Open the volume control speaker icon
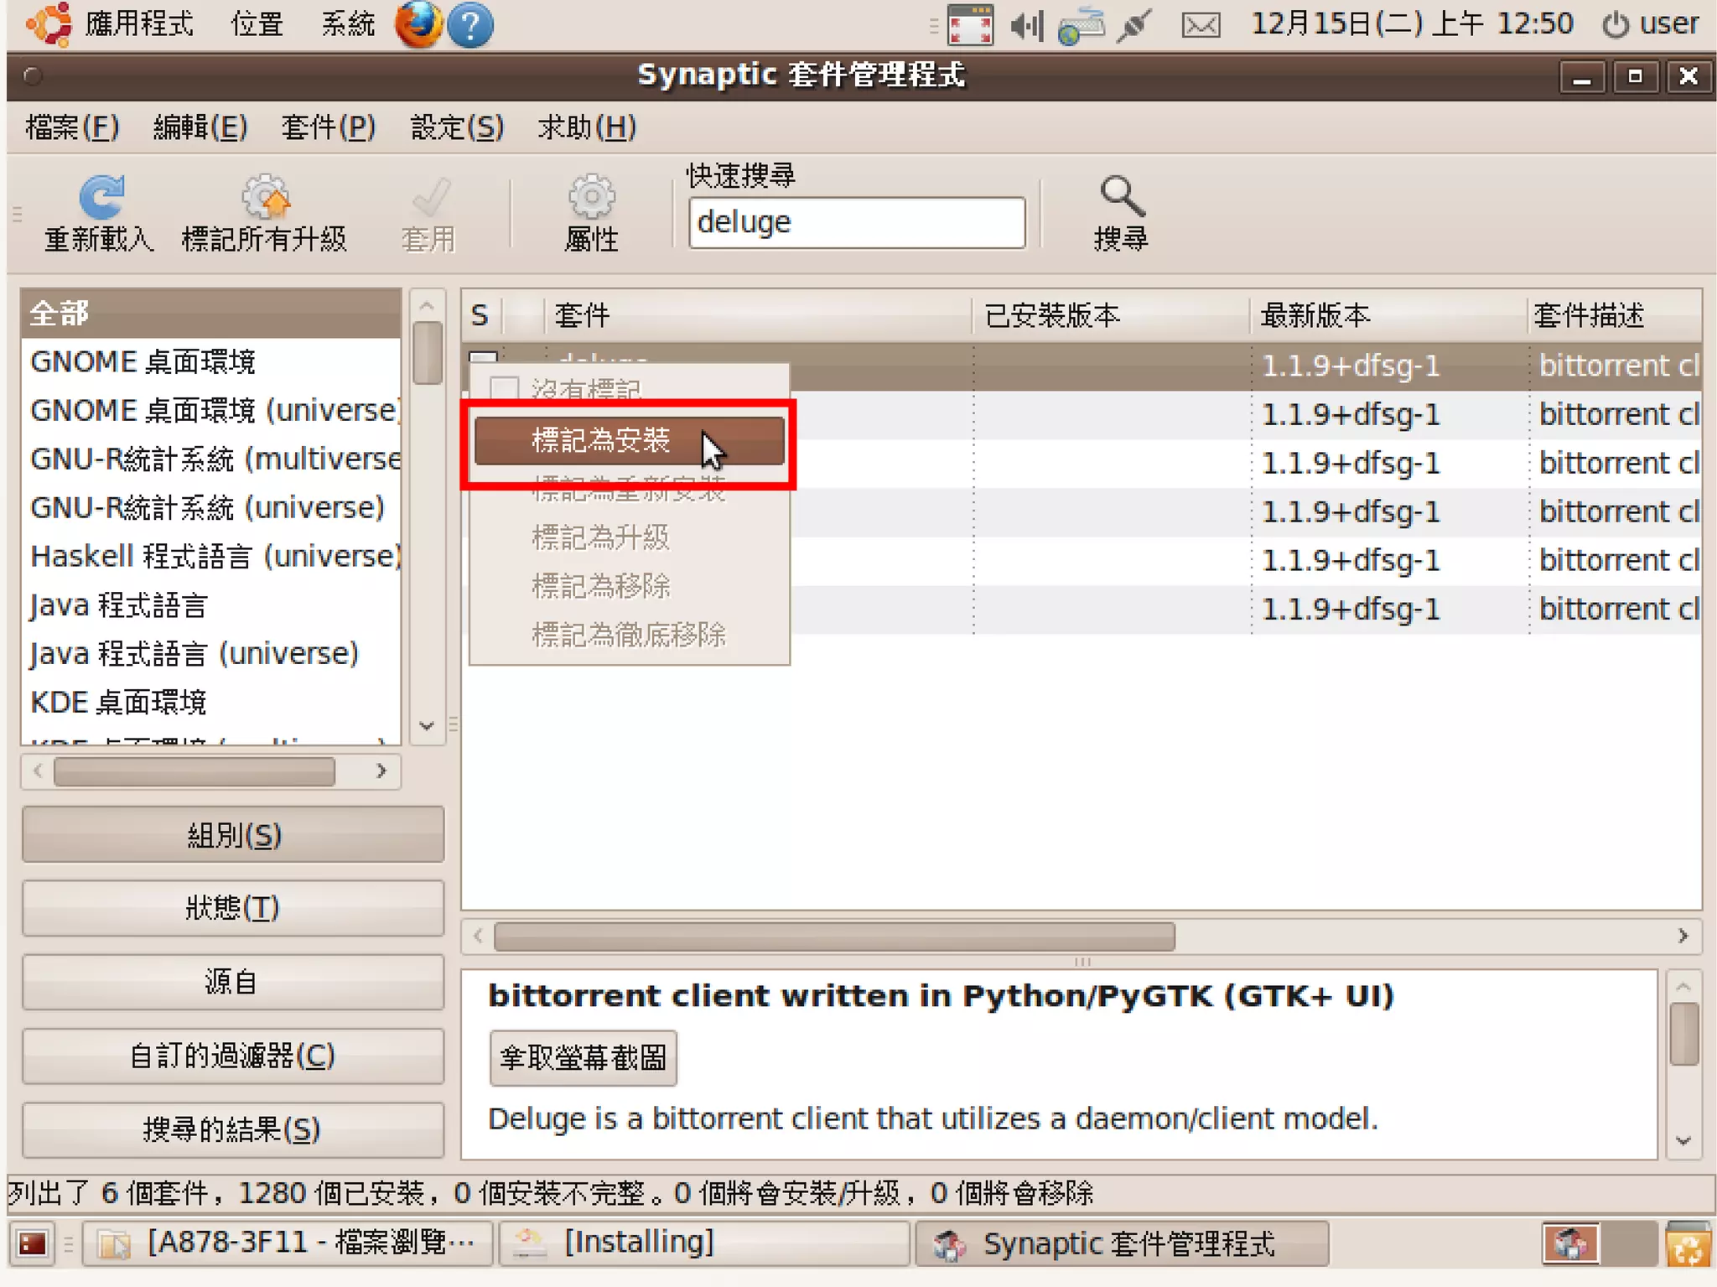This screenshot has height=1287, width=1717. [1026, 26]
